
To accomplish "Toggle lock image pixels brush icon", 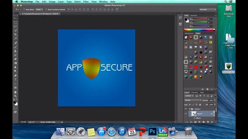I will pos(193,105).
